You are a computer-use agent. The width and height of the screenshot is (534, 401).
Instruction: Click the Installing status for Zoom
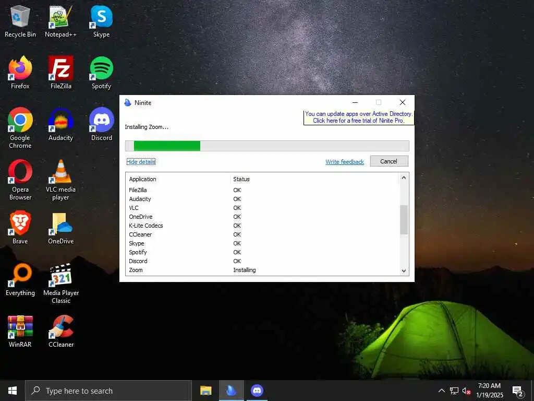[245, 270]
